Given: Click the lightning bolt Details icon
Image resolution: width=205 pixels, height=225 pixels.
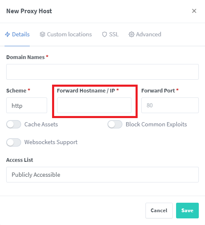Looking at the screenshot, I should pos(7,34).
